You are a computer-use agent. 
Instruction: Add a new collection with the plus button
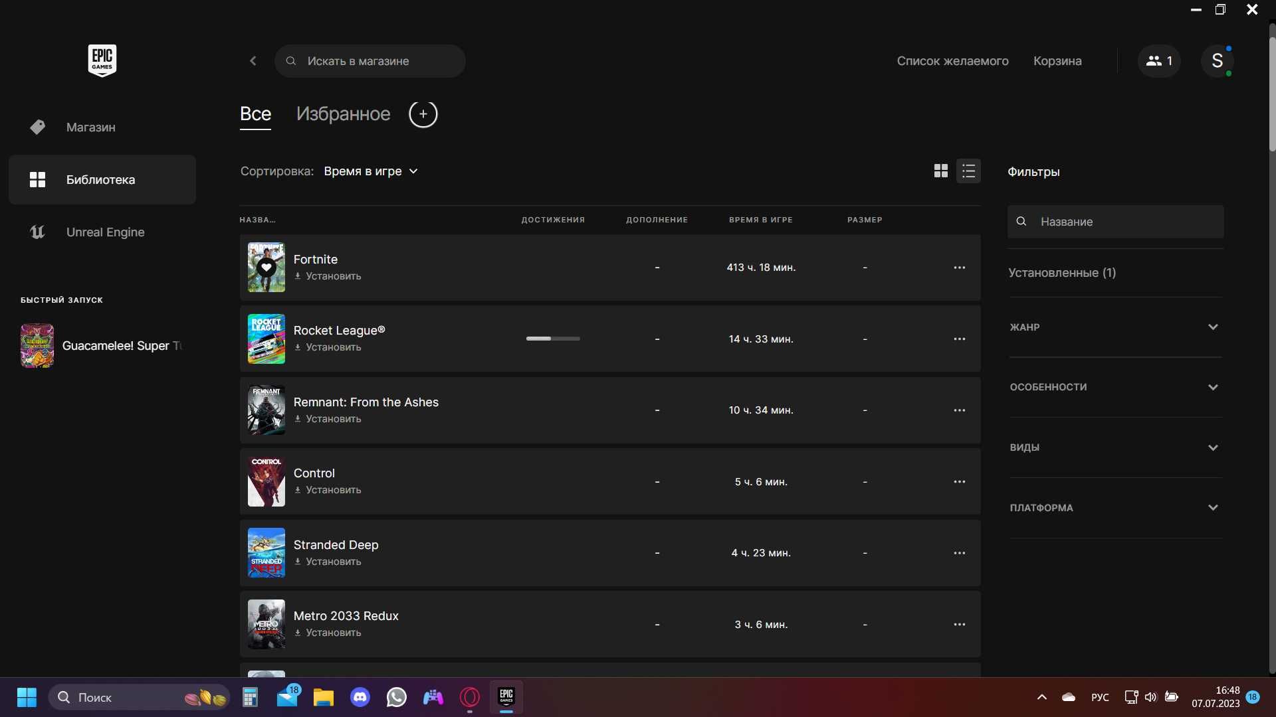click(x=423, y=114)
